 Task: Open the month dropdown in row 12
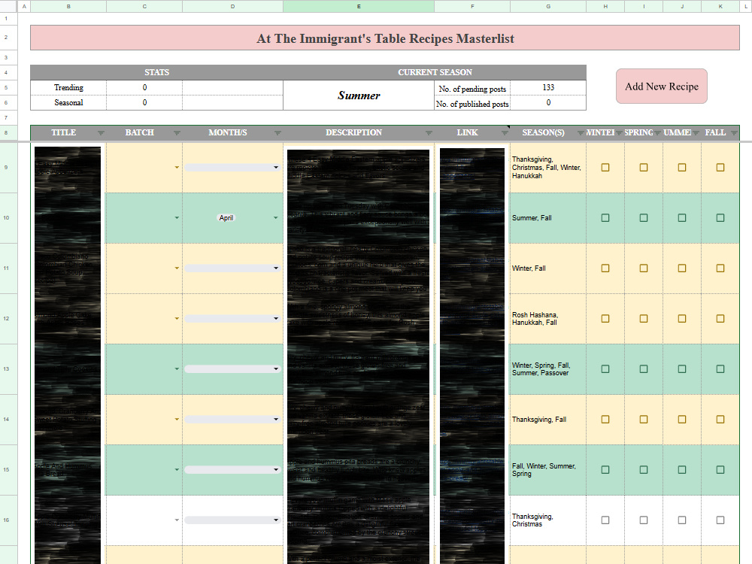coord(232,318)
